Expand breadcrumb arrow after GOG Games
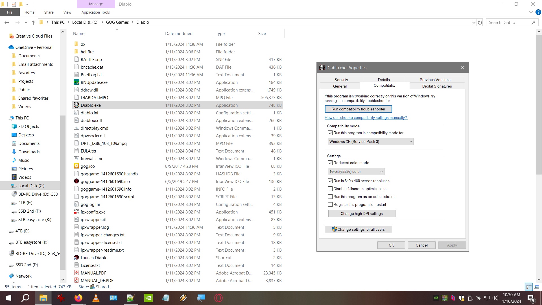 point(133,22)
